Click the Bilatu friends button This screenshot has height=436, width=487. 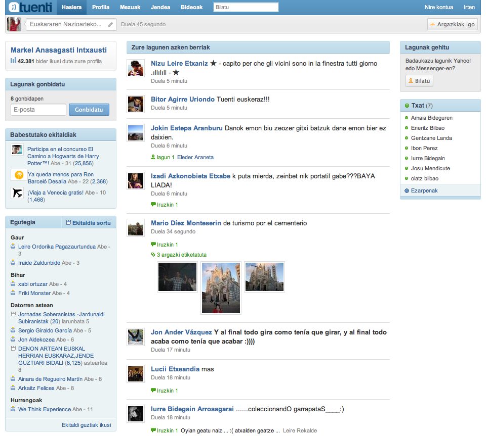[x=419, y=81]
